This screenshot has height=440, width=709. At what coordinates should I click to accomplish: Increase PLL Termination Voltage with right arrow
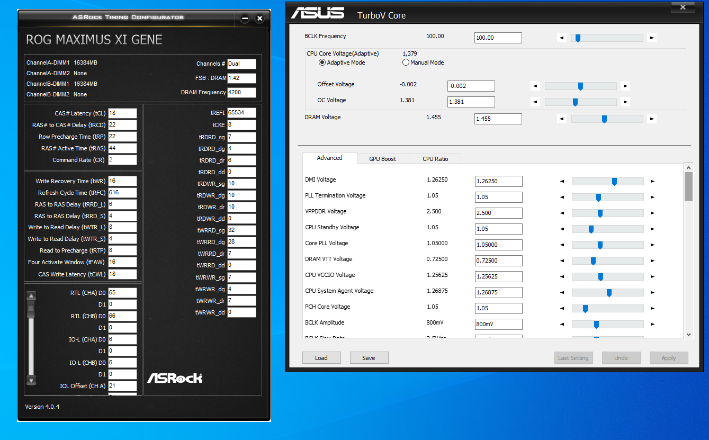click(x=653, y=197)
